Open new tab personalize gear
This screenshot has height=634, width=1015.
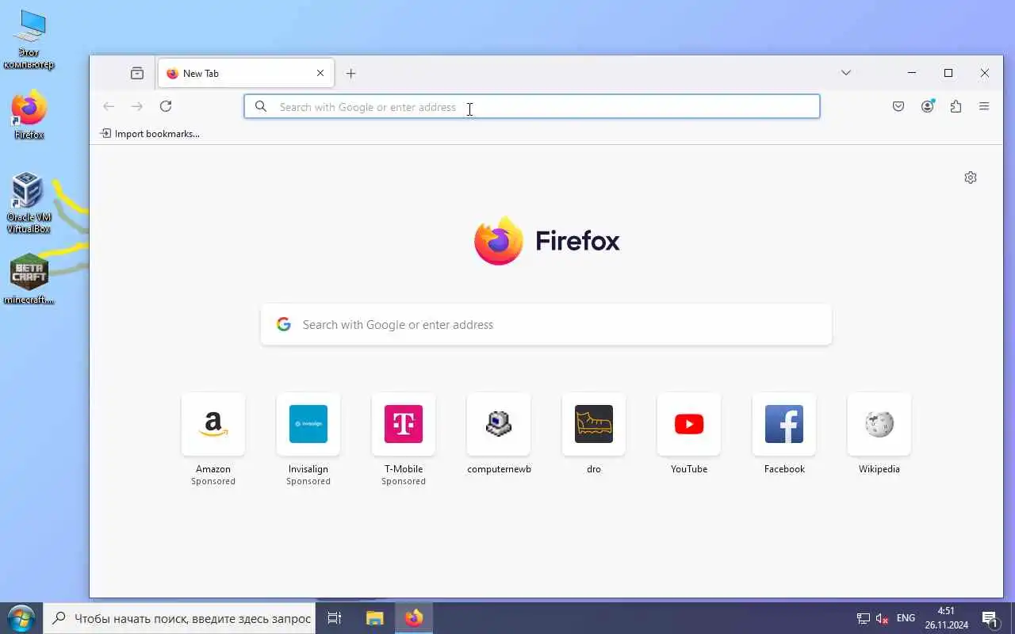click(x=971, y=178)
